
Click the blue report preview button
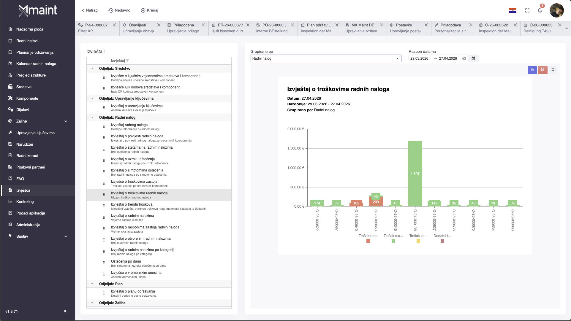click(532, 70)
